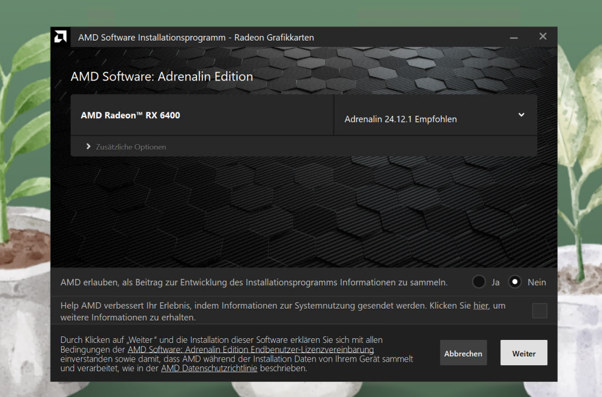Select the Nein radio button
The image size is (602, 397).
(x=516, y=282)
